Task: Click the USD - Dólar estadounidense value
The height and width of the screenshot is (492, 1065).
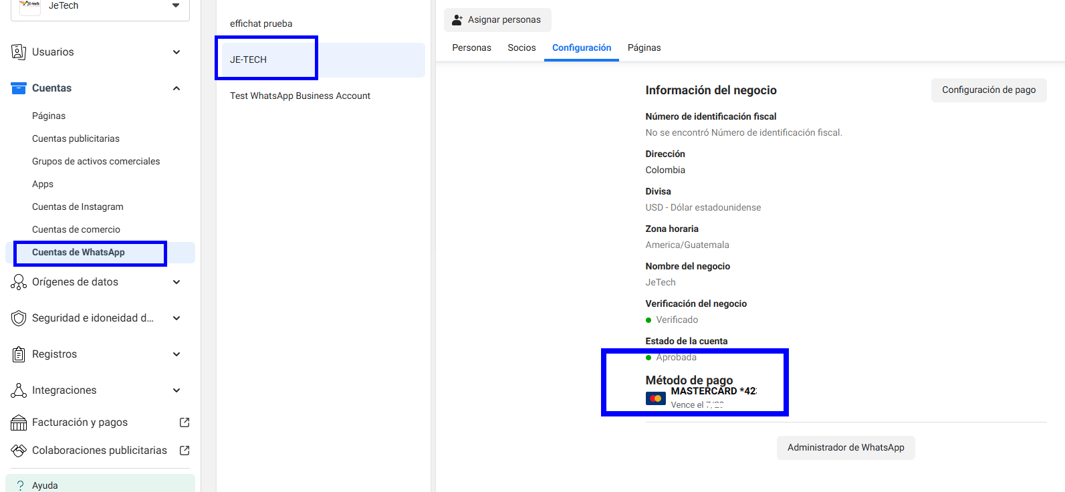Action: click(x=703, y=207)
